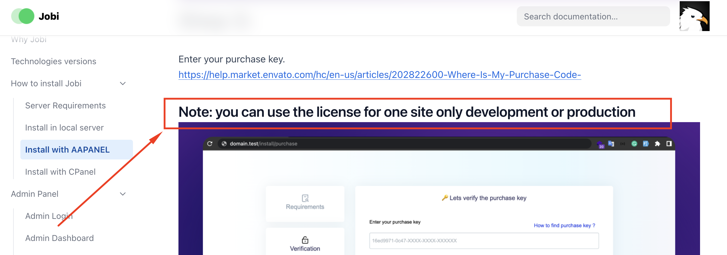Click the extension icon with 20 badge
The image size is (727, 255).
600,145
